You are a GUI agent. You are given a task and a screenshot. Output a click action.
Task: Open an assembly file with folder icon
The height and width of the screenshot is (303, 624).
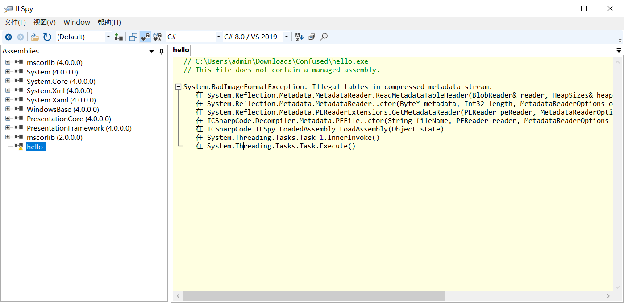pyautogui.click(x=35, y=37)
